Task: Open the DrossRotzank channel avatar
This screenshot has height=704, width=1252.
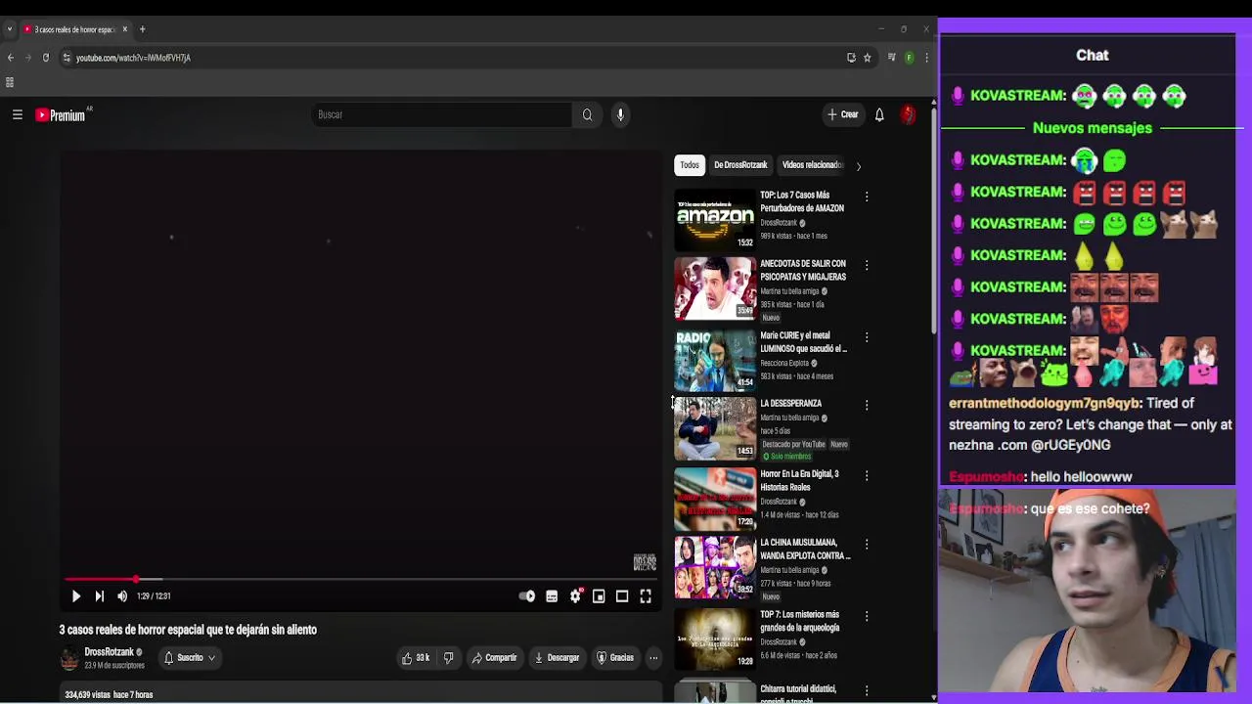Action: click(69, 658)
